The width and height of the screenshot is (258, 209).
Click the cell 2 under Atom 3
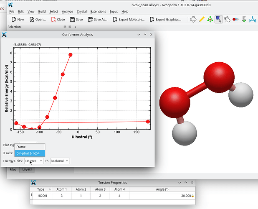click(100, 196)
